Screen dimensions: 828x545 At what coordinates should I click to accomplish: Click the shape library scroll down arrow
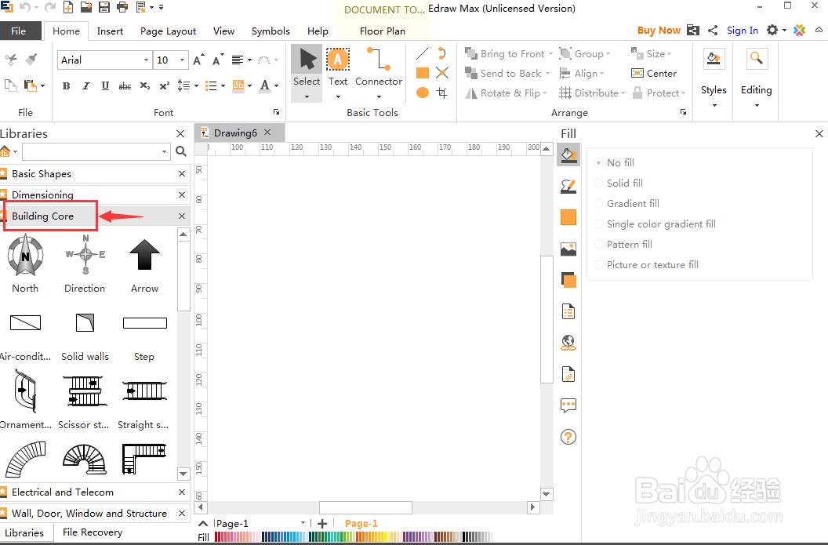(183, 474)
